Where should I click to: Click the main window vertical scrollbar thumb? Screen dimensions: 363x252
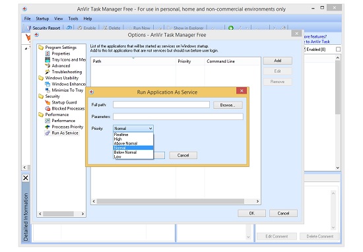[x=337, y=87]
